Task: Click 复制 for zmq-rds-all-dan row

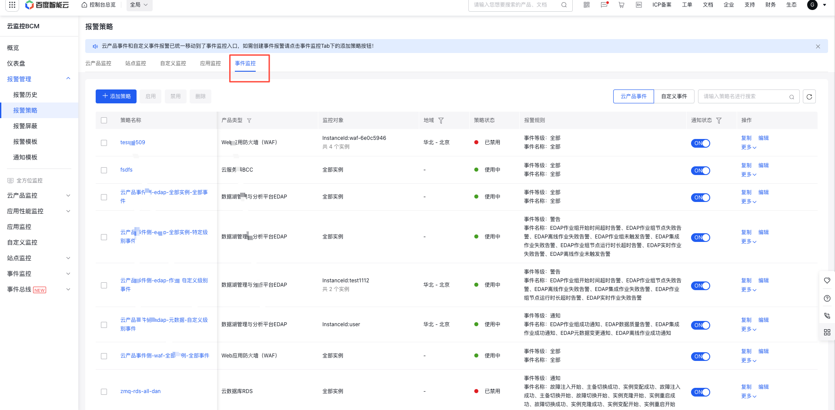Action: pos(746,387)
